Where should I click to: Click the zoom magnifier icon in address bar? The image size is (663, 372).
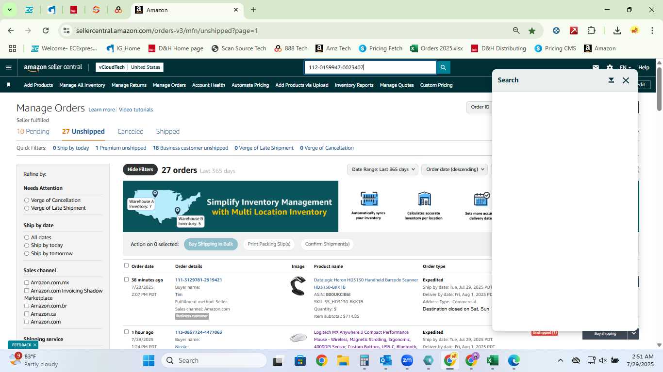click(516, 31)
